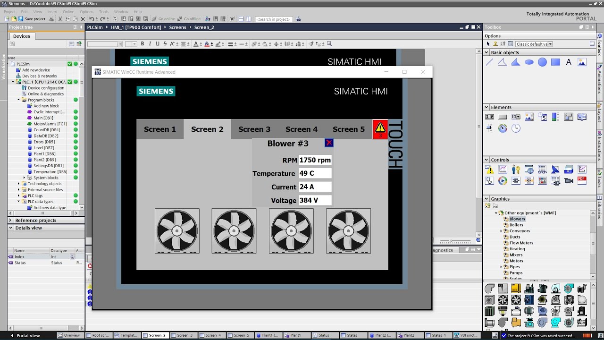Image resolution: width=604 pixels, height=340 pixels.
Task: Collapse the Graphics toolbox section
Action: pyautogui.click(x=487, y=199)
